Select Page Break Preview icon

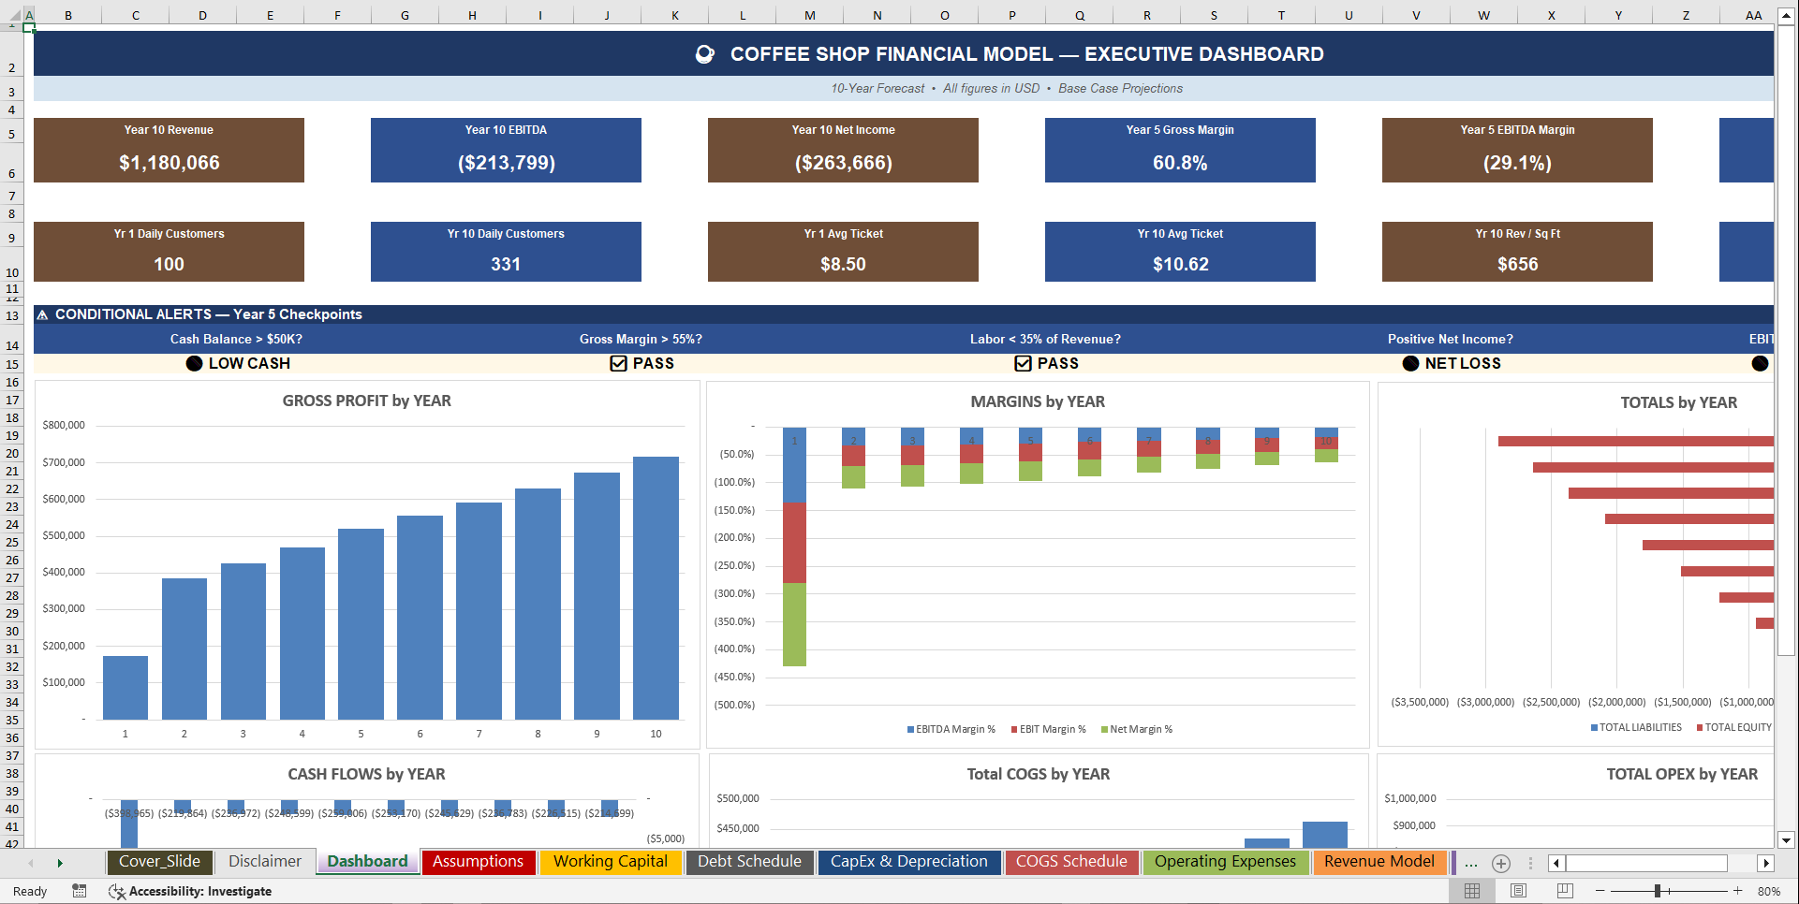coord(1565,891)
